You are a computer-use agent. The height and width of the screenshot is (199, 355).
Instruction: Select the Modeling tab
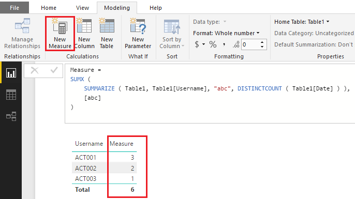(117, 8)
